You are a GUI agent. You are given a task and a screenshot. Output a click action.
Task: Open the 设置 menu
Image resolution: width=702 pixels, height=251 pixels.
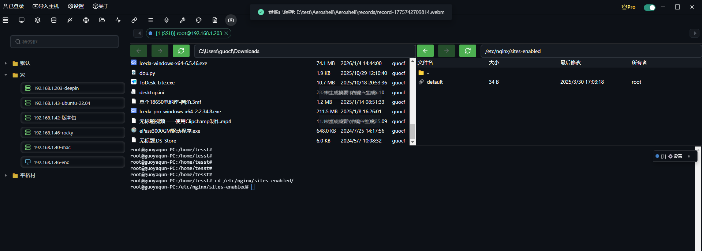point(76,6)
